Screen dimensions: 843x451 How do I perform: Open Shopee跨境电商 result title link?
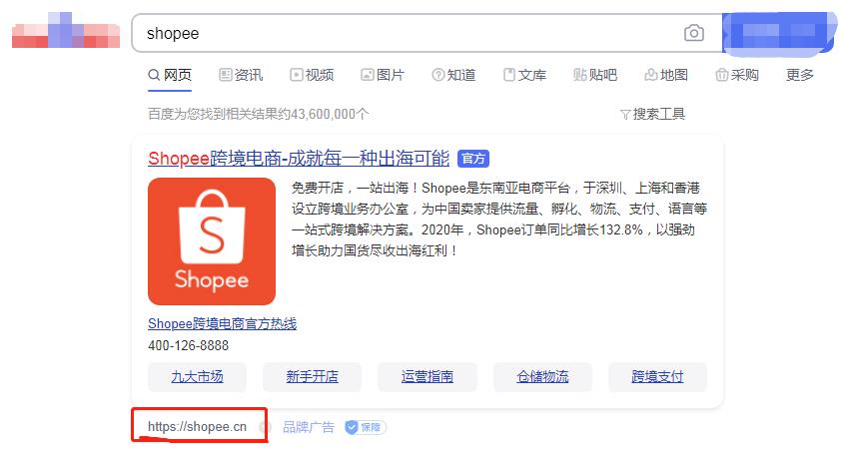[x=299, y=159]
